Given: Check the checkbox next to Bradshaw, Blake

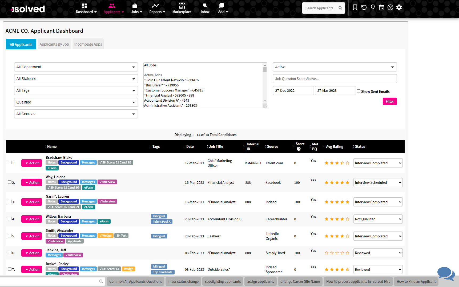Looking at the screenshot, I should click(x=9, y=162).
